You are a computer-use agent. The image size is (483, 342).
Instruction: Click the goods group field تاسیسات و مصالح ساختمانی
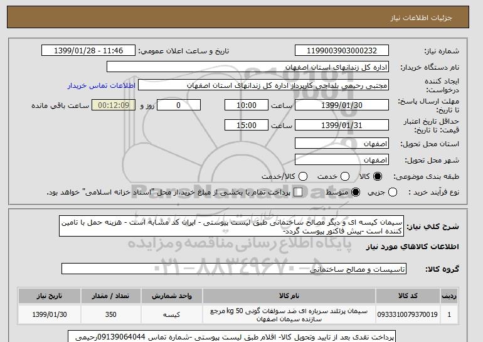[x=234, y=269]
